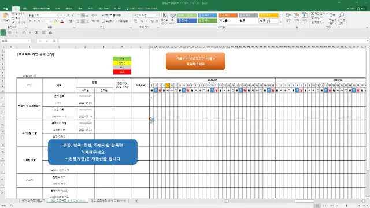Click the blue instruction callout shape

click(x=92, y=152)
